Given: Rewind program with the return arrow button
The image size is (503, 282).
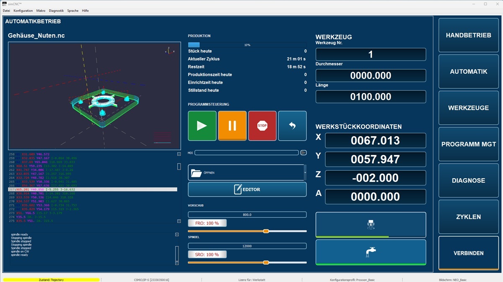Looking at the screenshot, I should pyautogui.click(x=293, y=126).
